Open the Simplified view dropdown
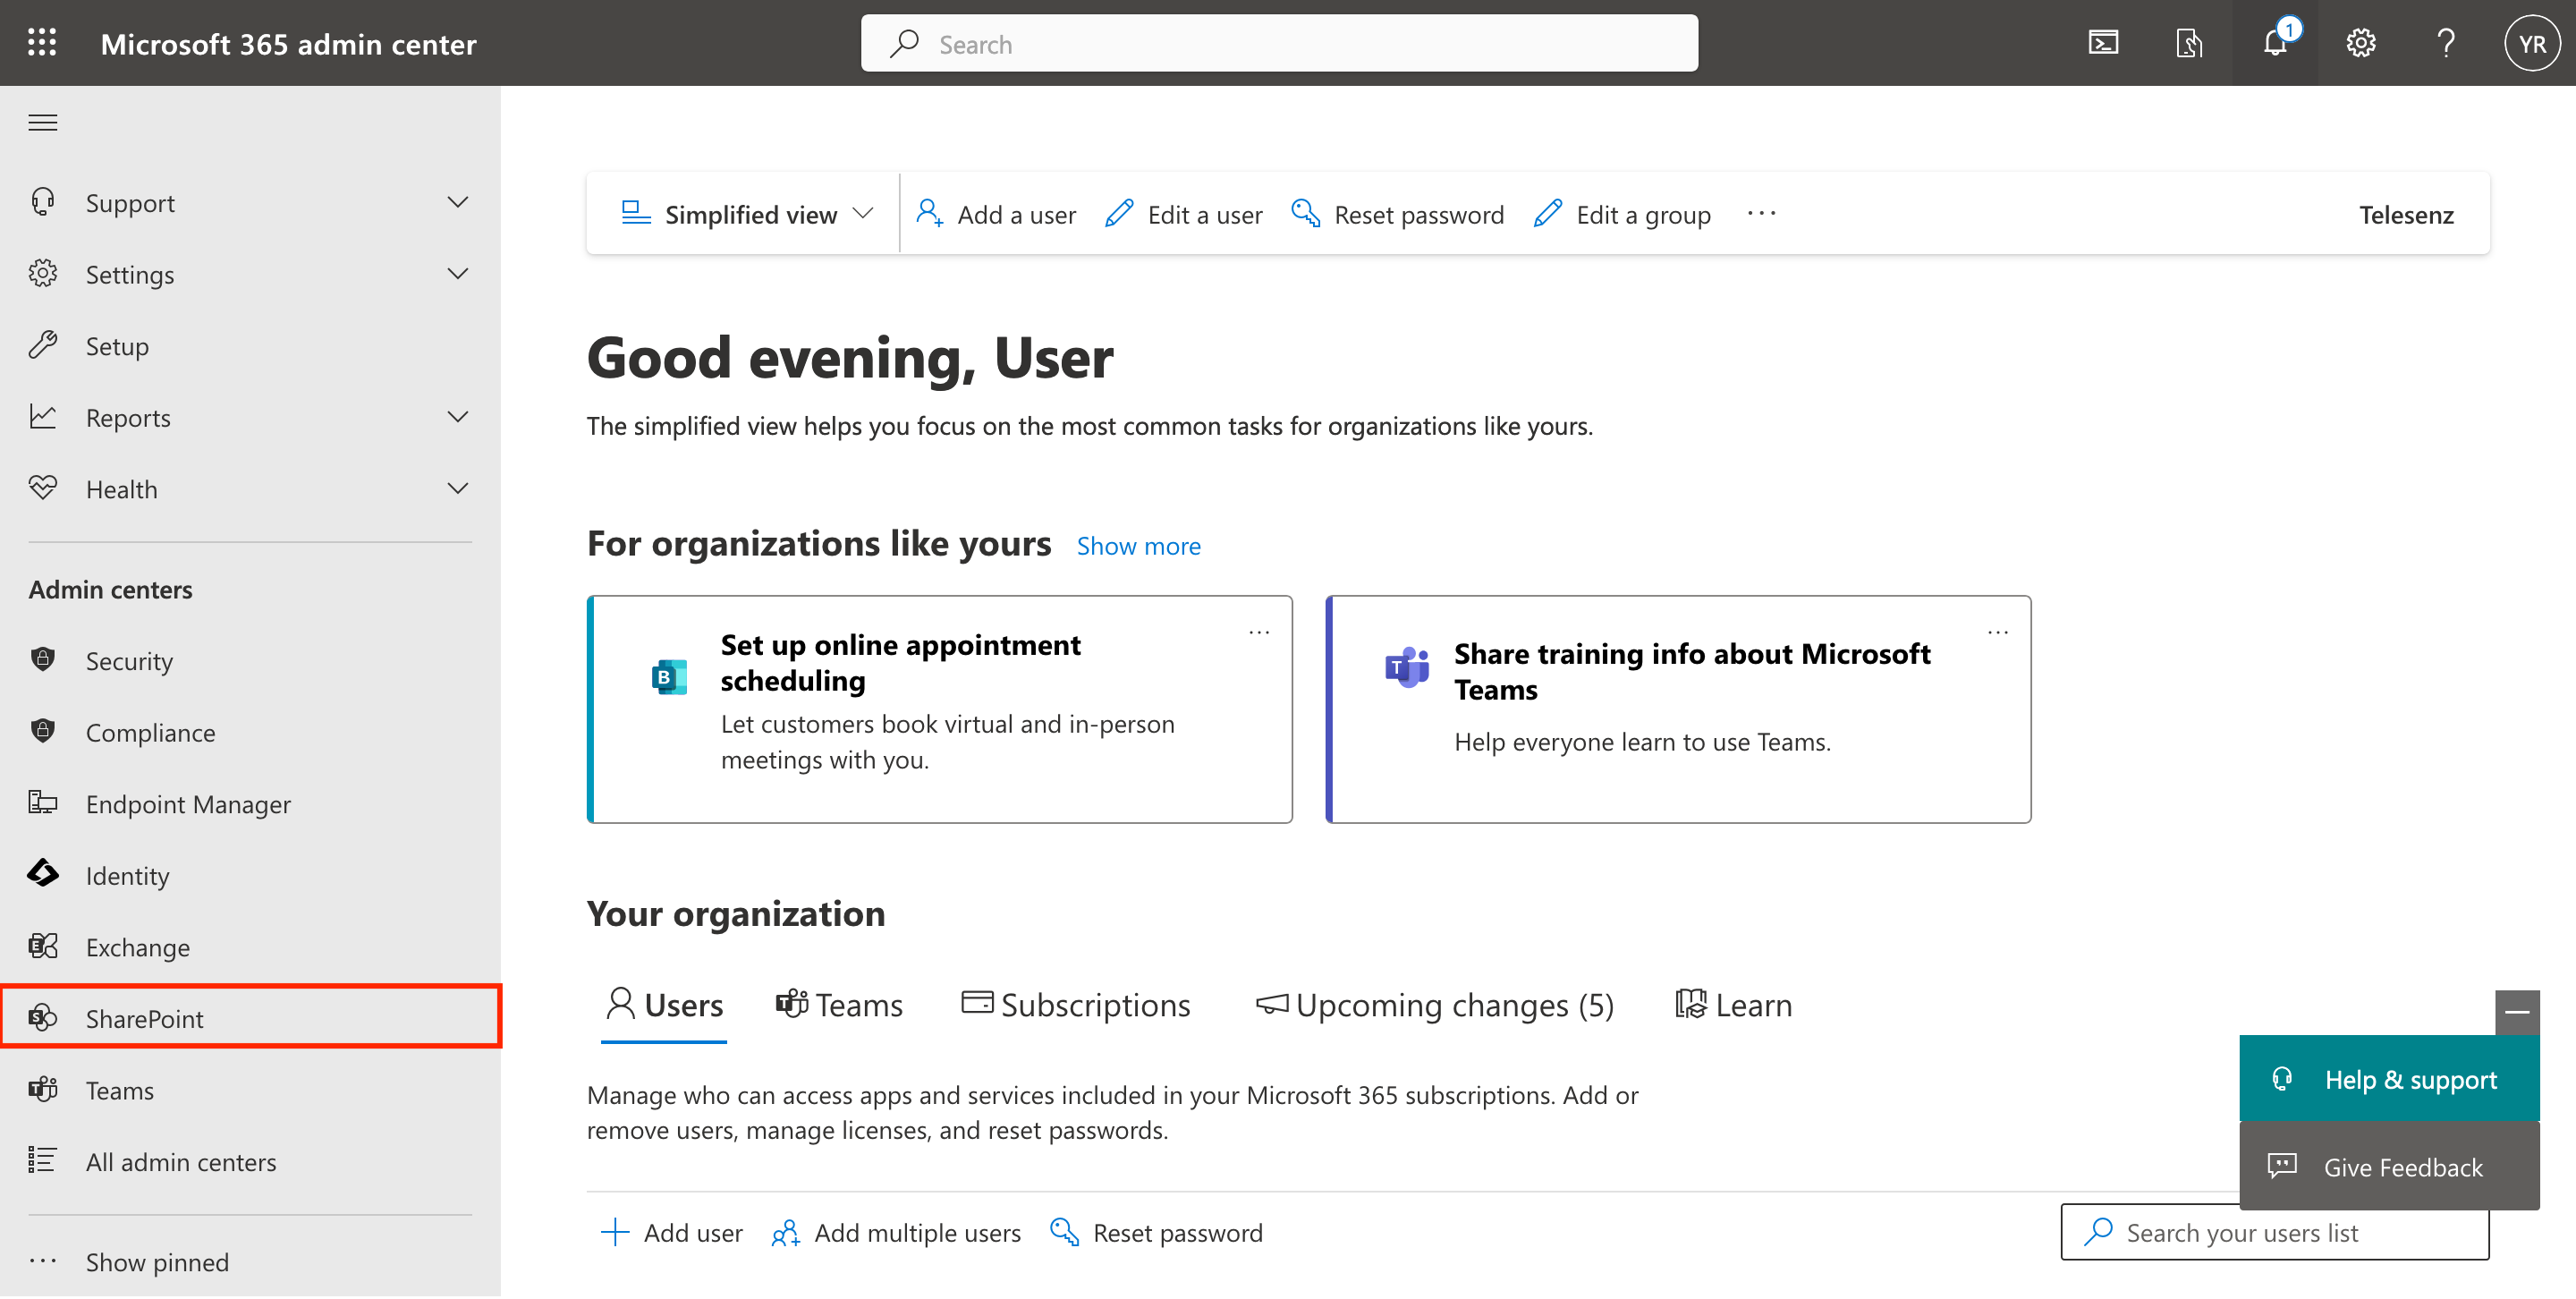The width and height of the screenshot is (2576, 1299). 748,214
